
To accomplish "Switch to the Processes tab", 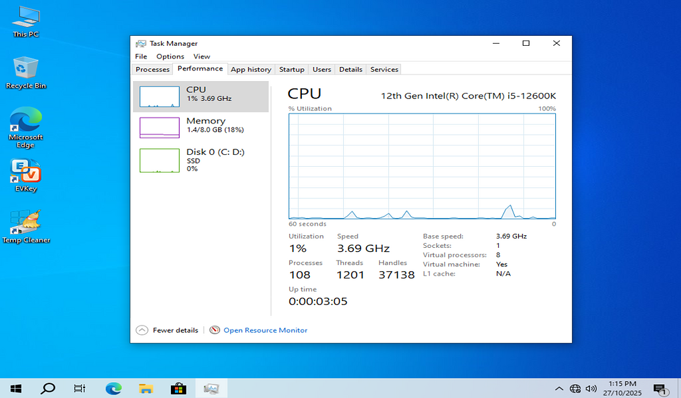I will pos(152,69).
